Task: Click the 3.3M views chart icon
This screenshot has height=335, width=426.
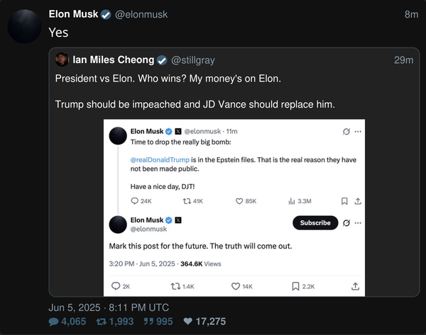Action: [292, 201]
